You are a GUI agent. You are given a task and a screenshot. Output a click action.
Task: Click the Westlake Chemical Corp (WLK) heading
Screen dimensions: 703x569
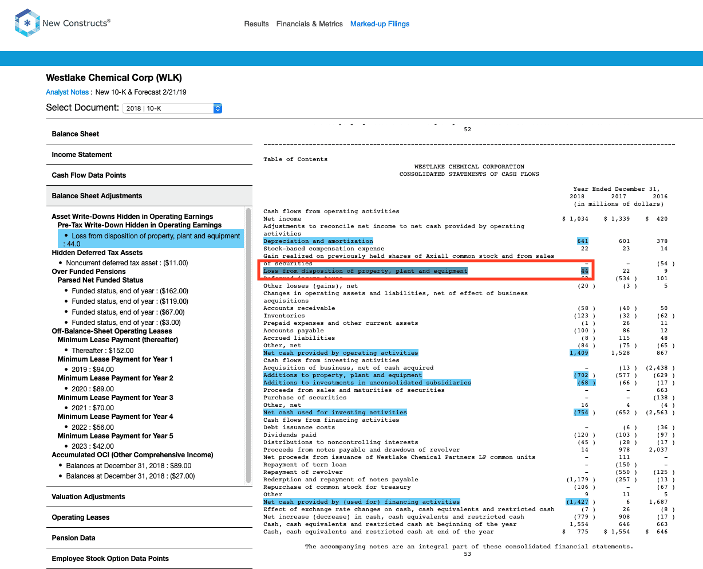tap(114, 78)
